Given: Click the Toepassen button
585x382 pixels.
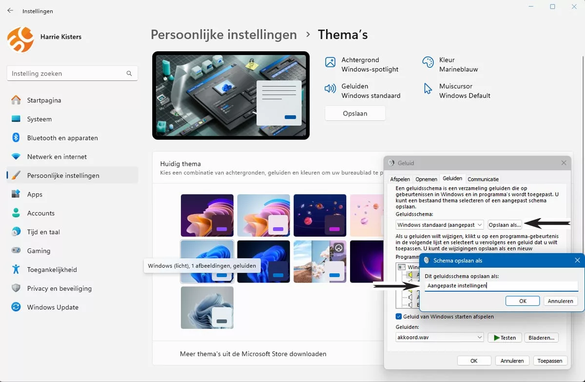Looking at the screenshot, I should tap(550, 361).
